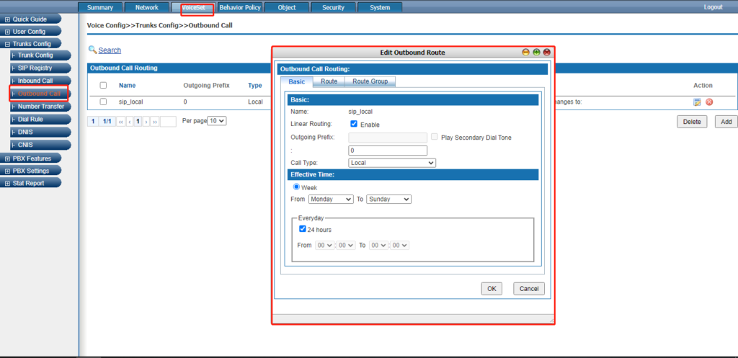Screen dimensions: 738x358
Task: Open the To weekday dropdown showing Sunday
Action: [x=388, y=199]
